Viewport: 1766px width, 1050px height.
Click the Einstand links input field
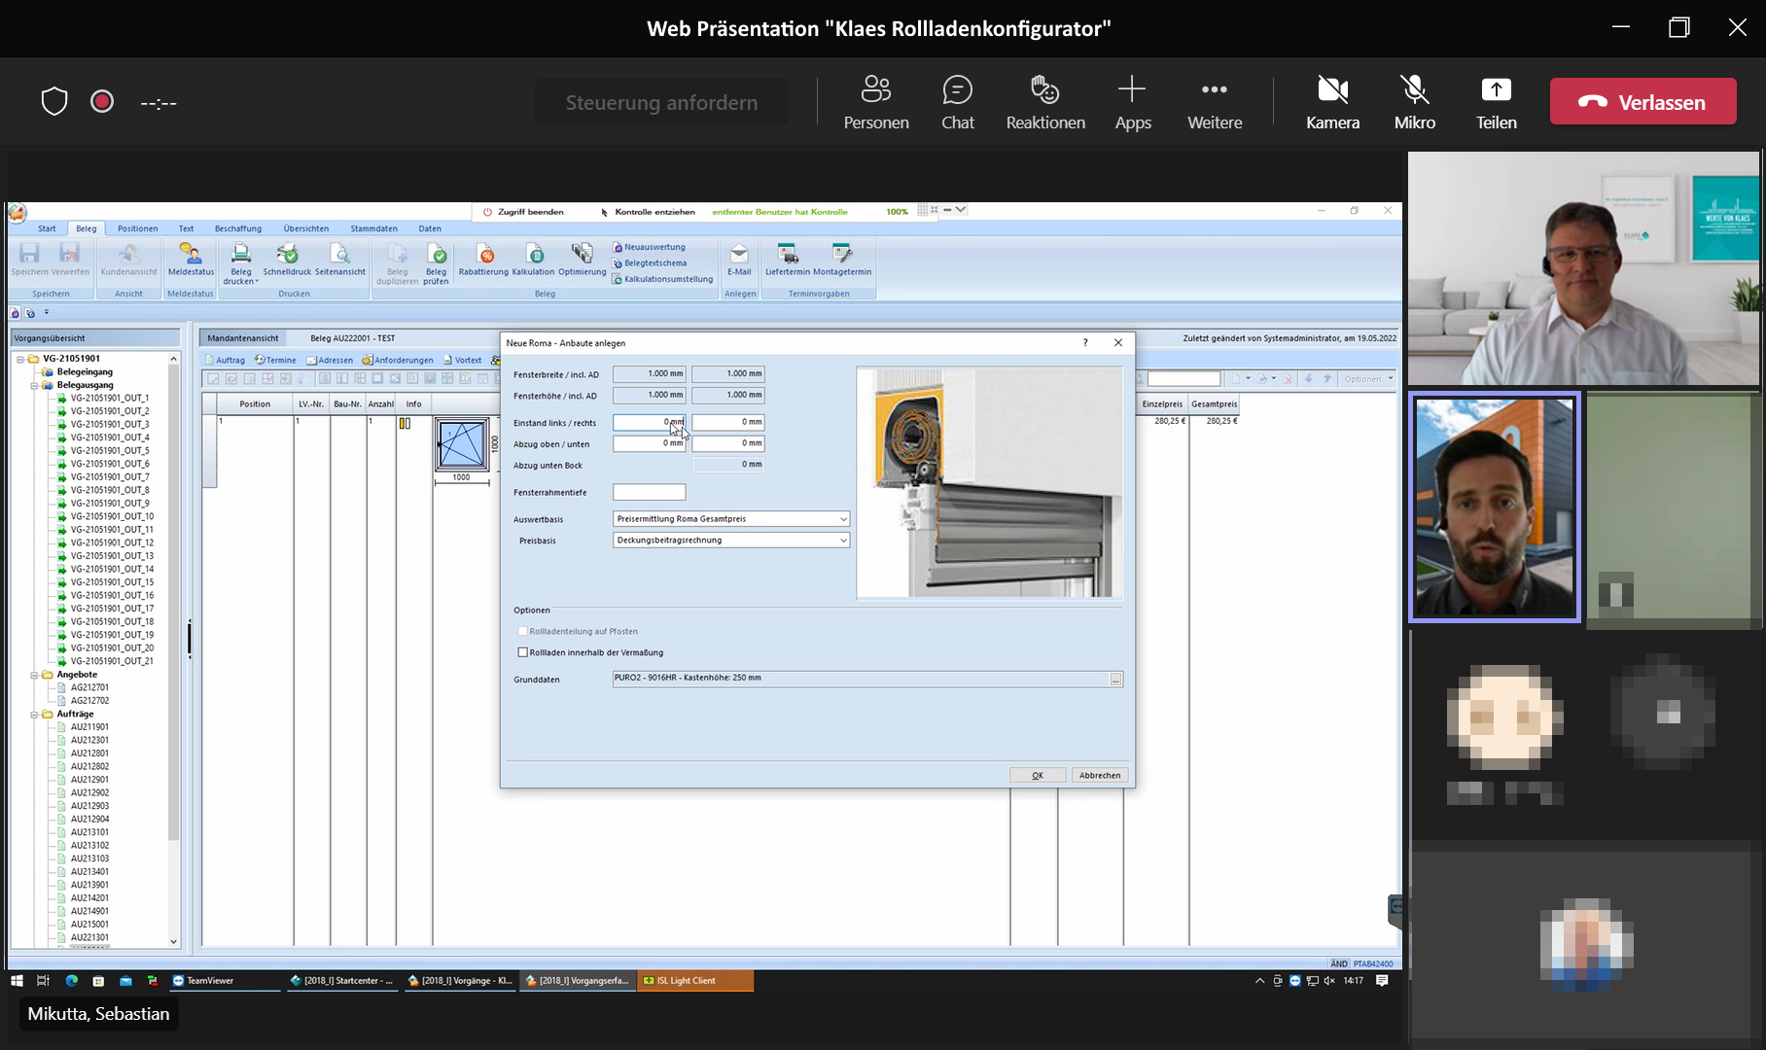point(649,422)
